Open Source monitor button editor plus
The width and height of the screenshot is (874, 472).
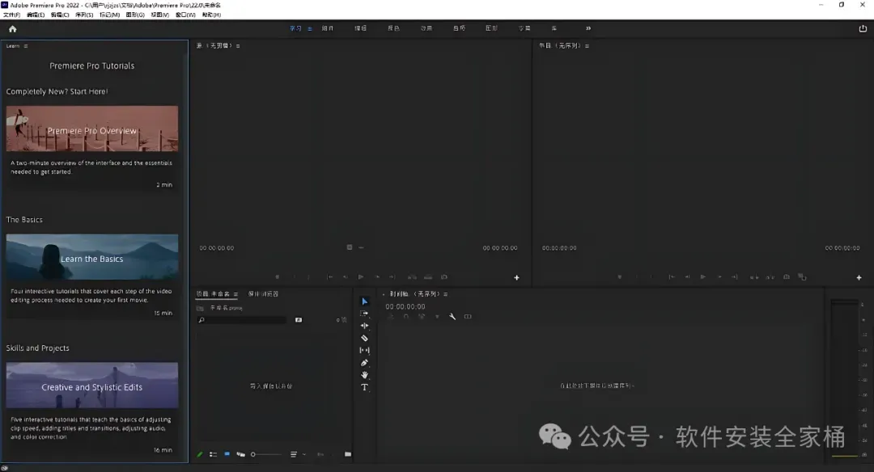click(516, 278)
